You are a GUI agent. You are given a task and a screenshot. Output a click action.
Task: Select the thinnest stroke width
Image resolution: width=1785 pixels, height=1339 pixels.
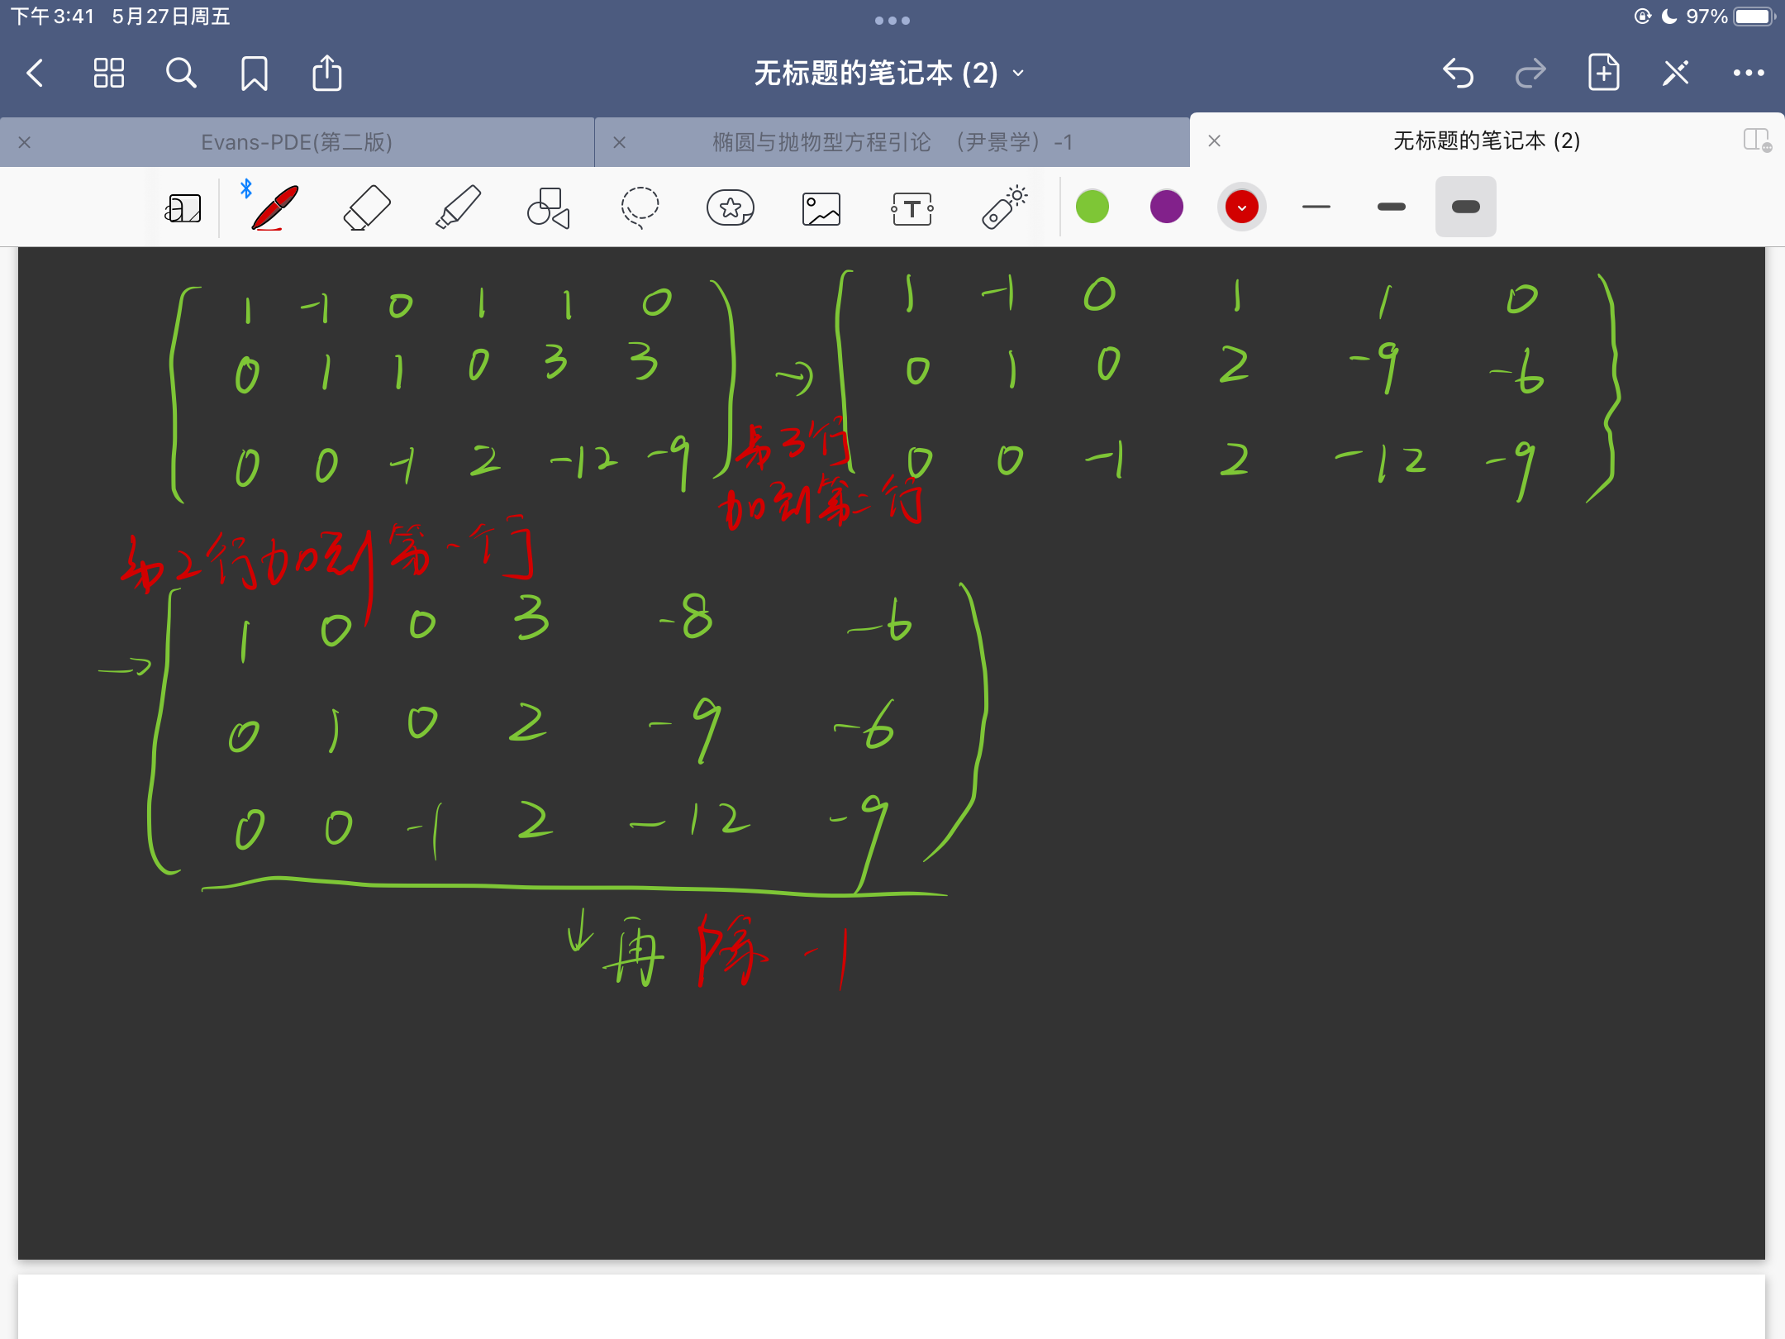tap(1316, 207)
